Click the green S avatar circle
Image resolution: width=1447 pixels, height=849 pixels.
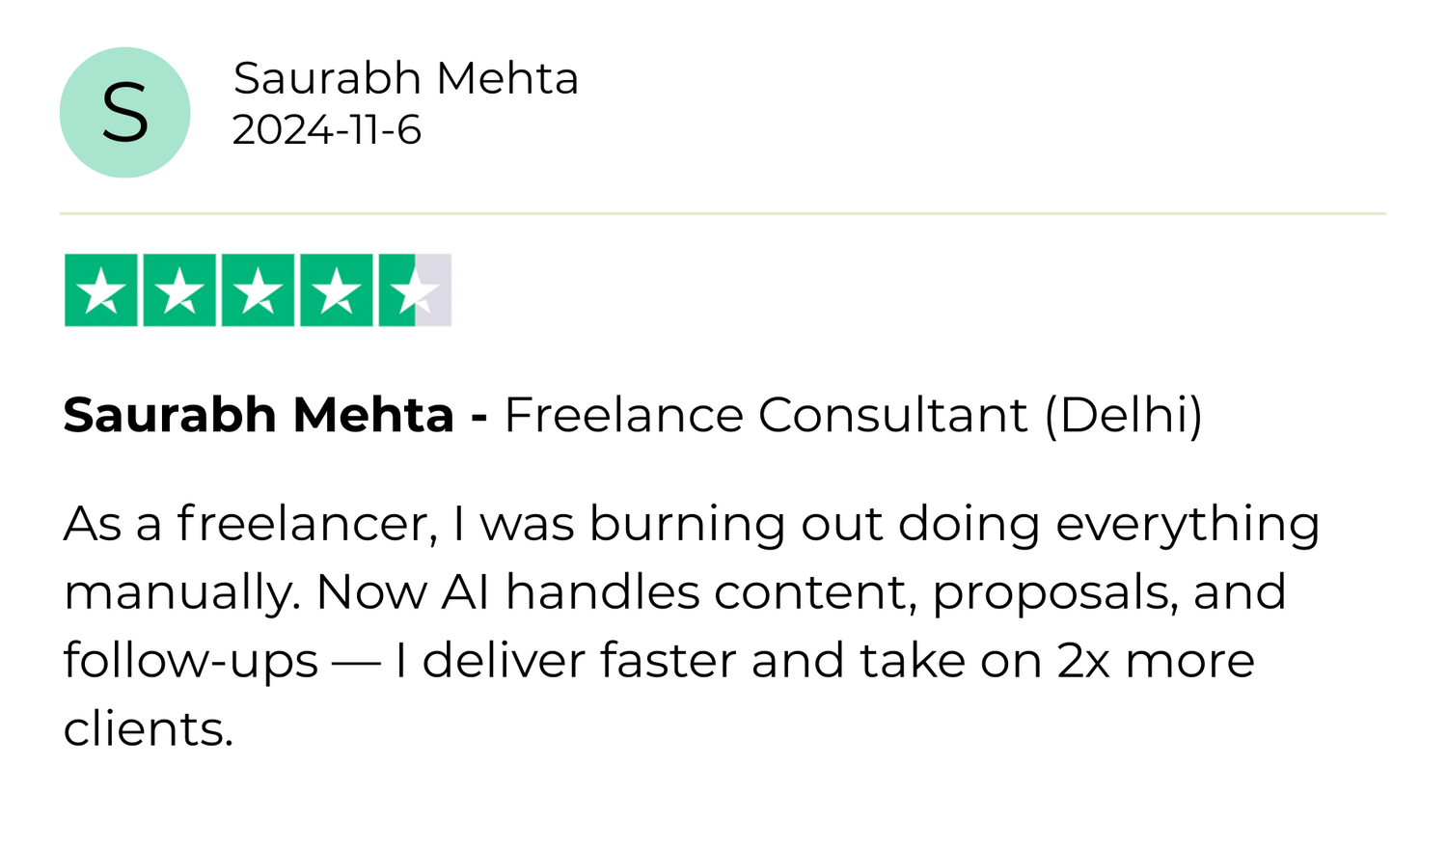[x=125, y=113]
